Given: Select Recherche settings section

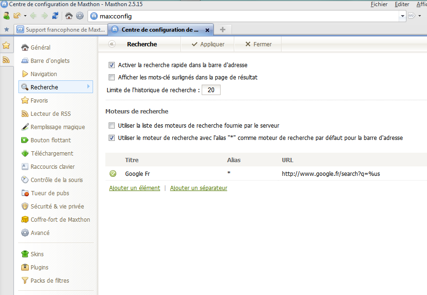Looking at the screenshot, I should pos(56,87).
